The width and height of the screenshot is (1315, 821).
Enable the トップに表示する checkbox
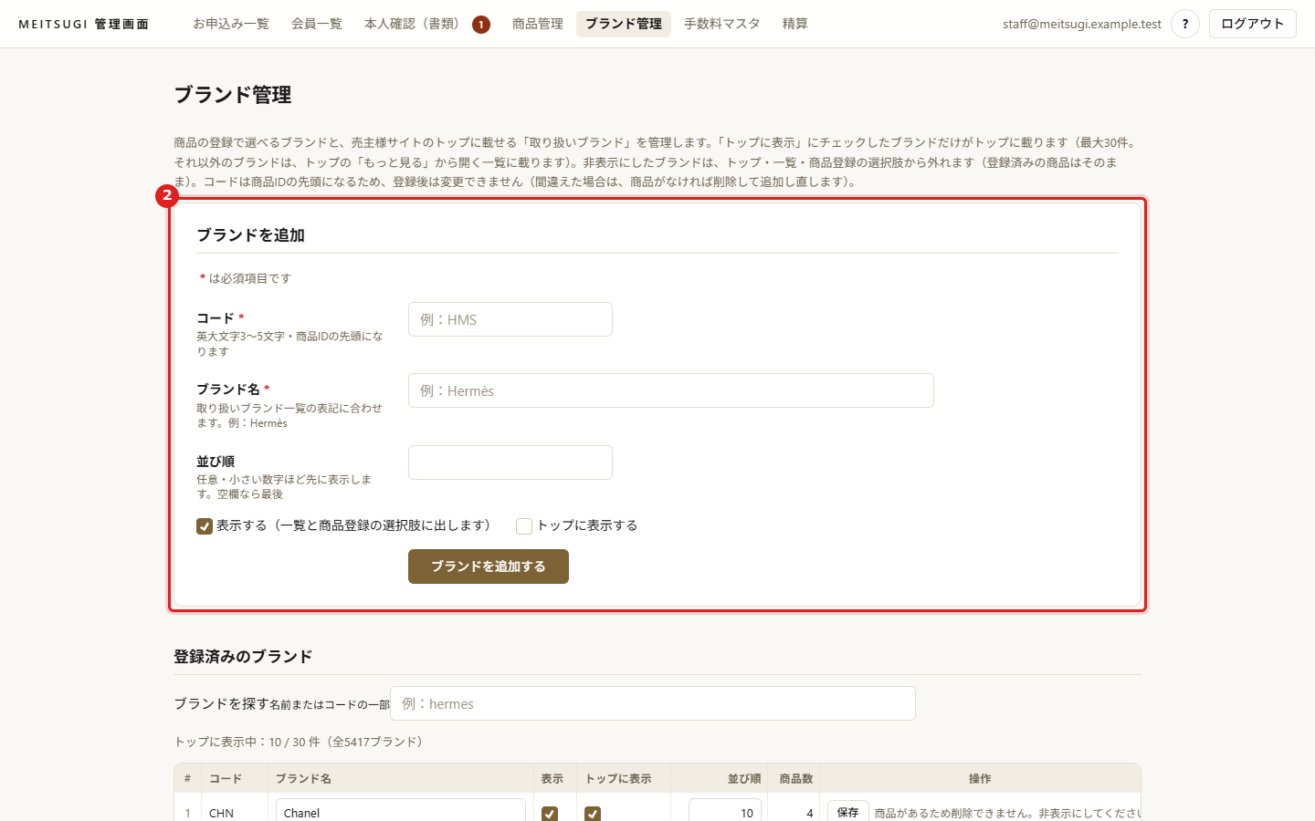(524, 526)
